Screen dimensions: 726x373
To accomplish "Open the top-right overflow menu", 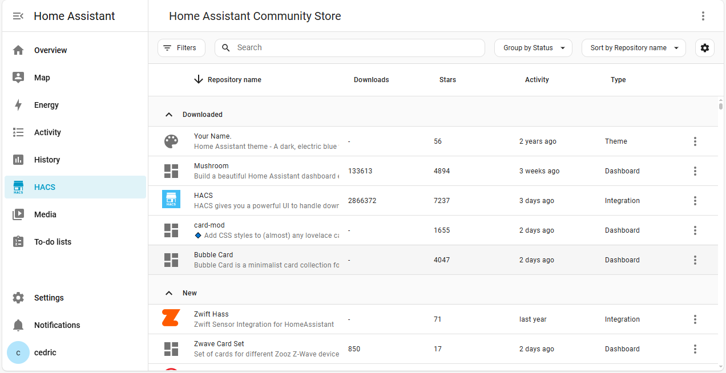I will point(703,16).
